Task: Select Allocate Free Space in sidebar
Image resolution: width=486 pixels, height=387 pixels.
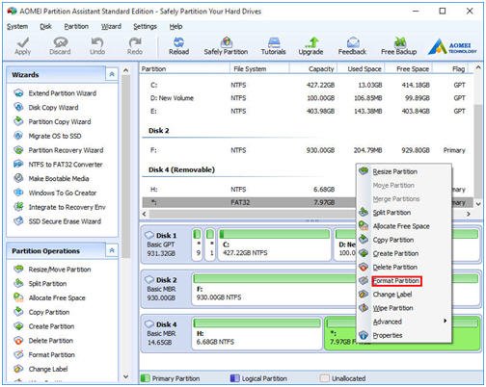Action: [x=50, y=297]
